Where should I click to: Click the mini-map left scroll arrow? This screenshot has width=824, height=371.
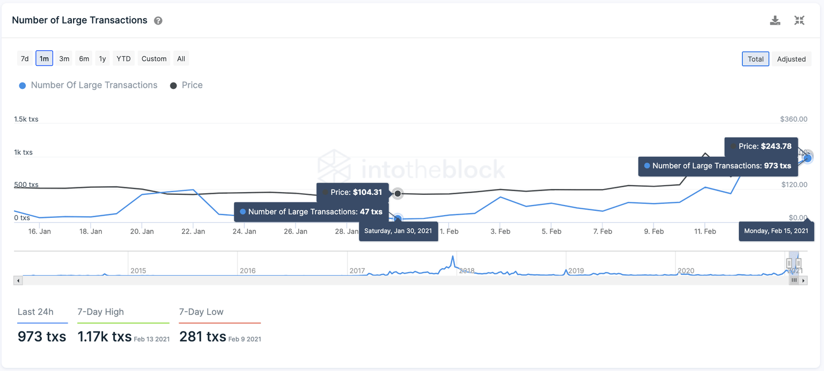point(18,280)
